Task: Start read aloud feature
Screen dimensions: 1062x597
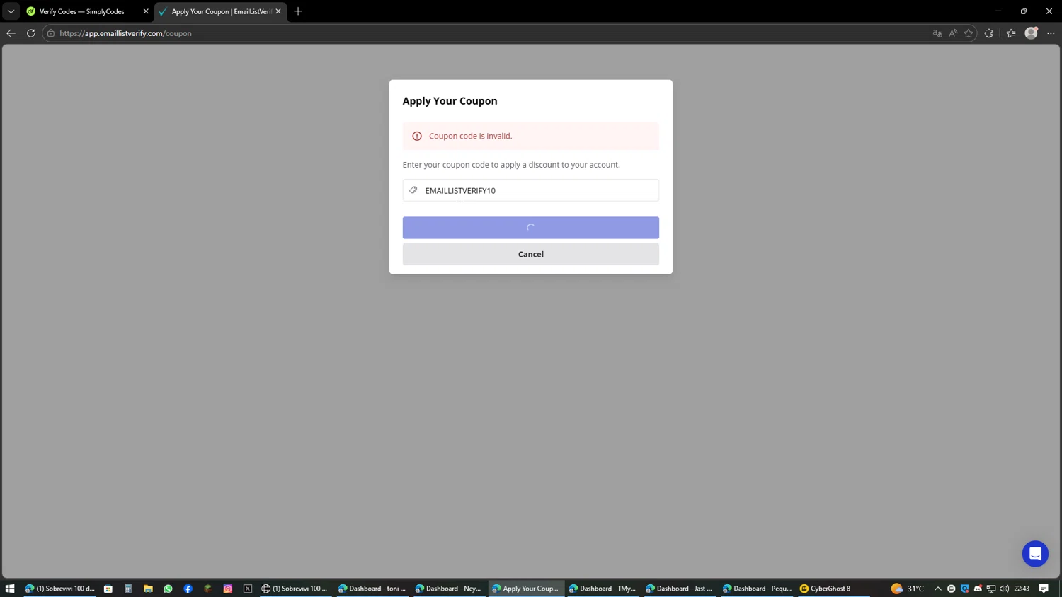Action: 953,33
